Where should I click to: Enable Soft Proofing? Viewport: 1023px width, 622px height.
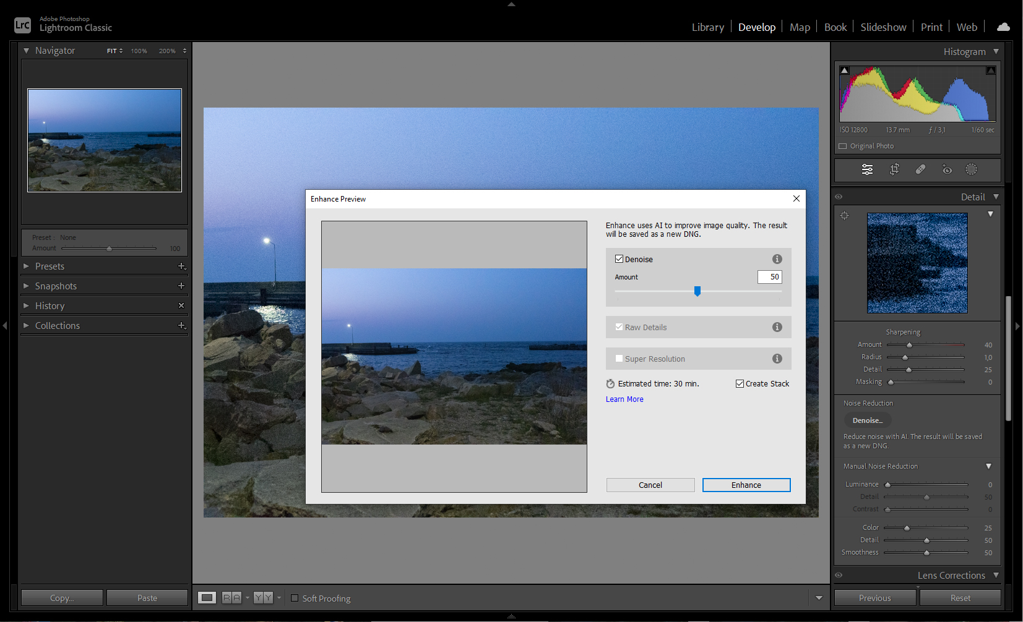[295, 598]
